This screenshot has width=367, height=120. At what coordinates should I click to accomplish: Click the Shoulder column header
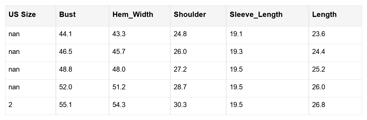click(x=190, y=15)
